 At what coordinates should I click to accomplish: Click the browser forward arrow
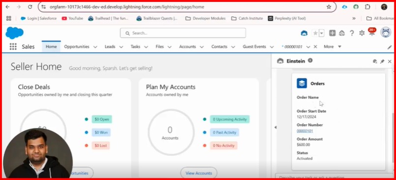19,7
